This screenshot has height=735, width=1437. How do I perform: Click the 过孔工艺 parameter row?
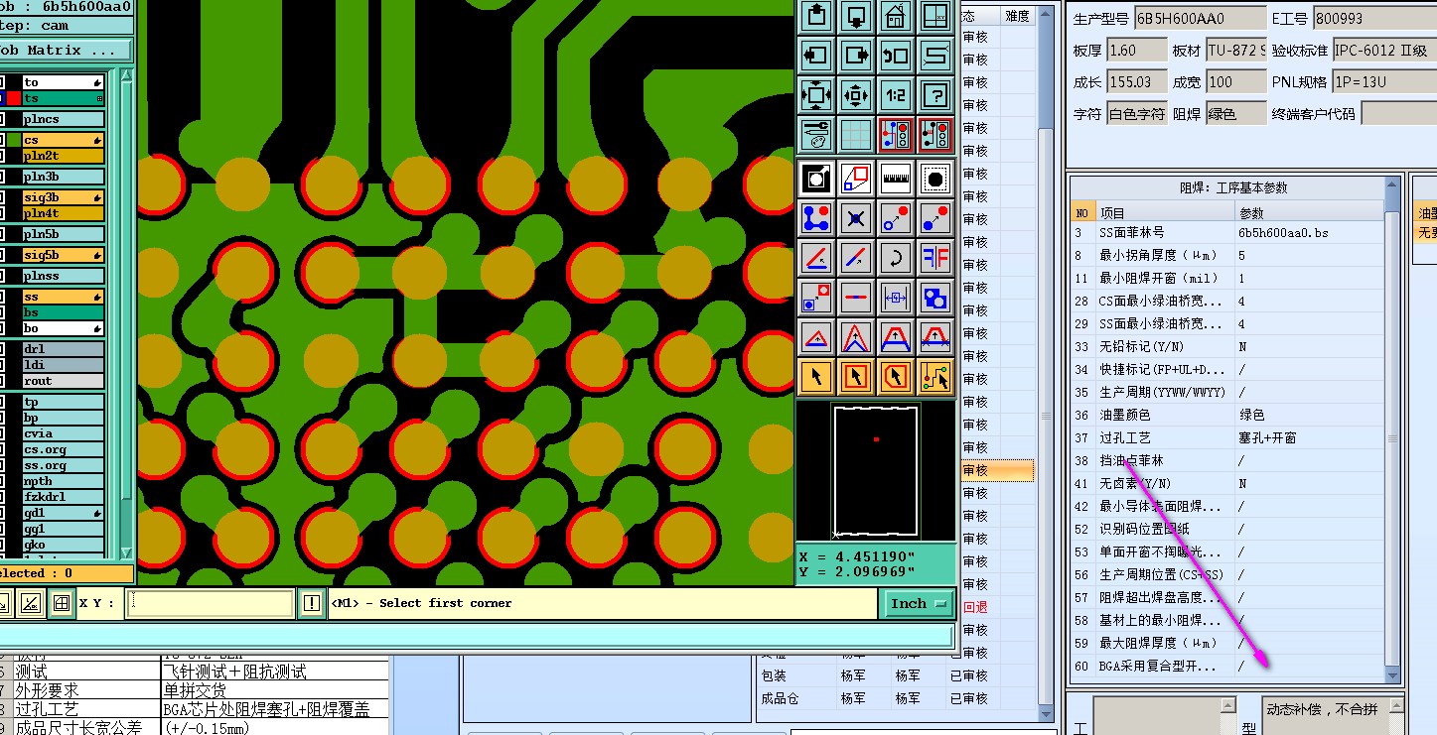click(1226, 437)
